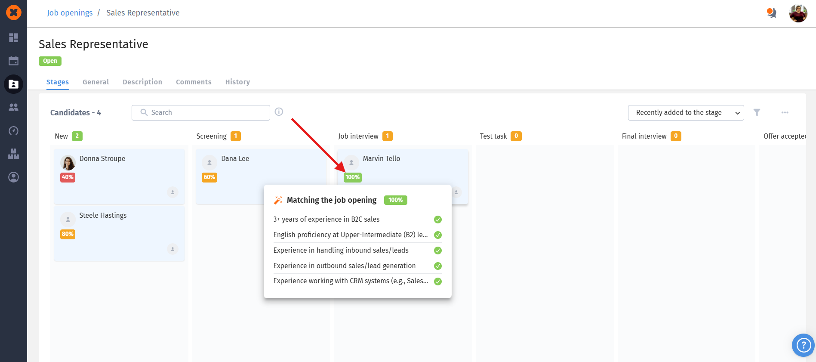Click the 100% badge in the matching popup

pyautogui.click(x=396, y=200)
